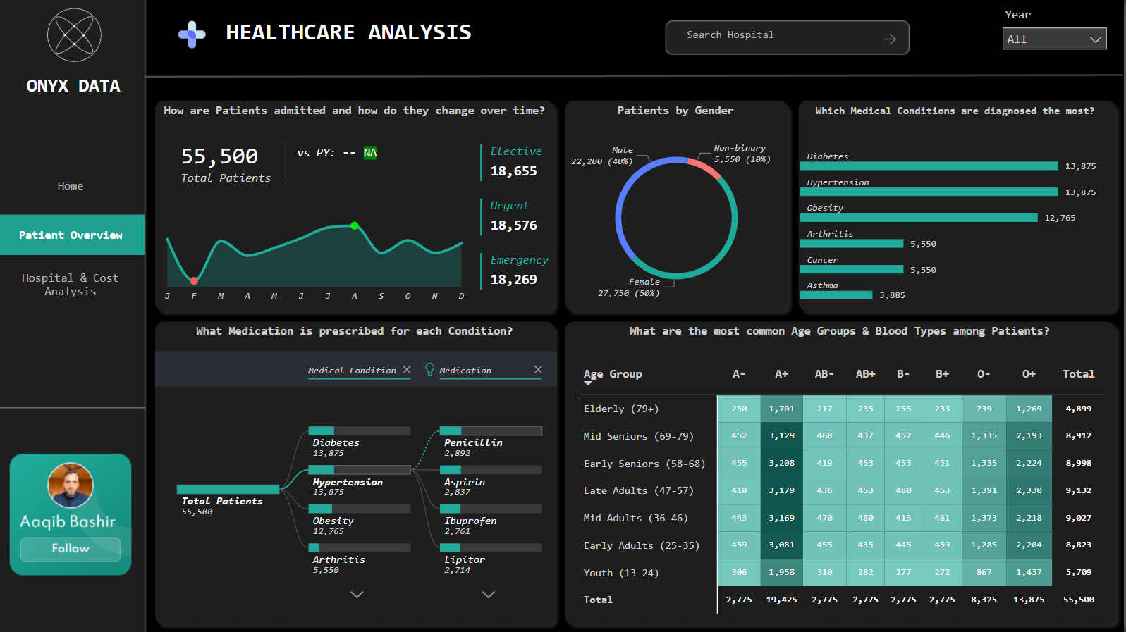The height and width of the screenshot is (632, 1126).
Task: Click Early Adults (25-35) row label
Action: (641, 545)
